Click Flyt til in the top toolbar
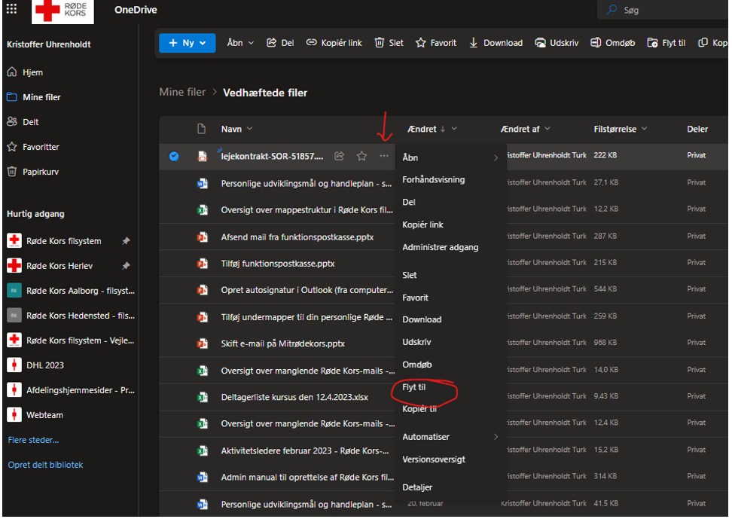Viewport: 732px width, 519px height. point(666,43)
